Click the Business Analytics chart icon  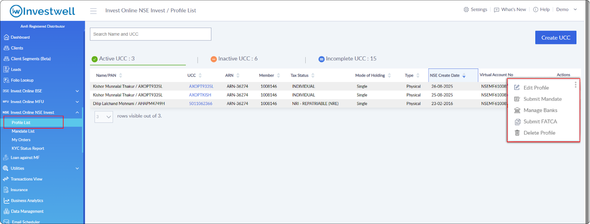pos(6,200)
